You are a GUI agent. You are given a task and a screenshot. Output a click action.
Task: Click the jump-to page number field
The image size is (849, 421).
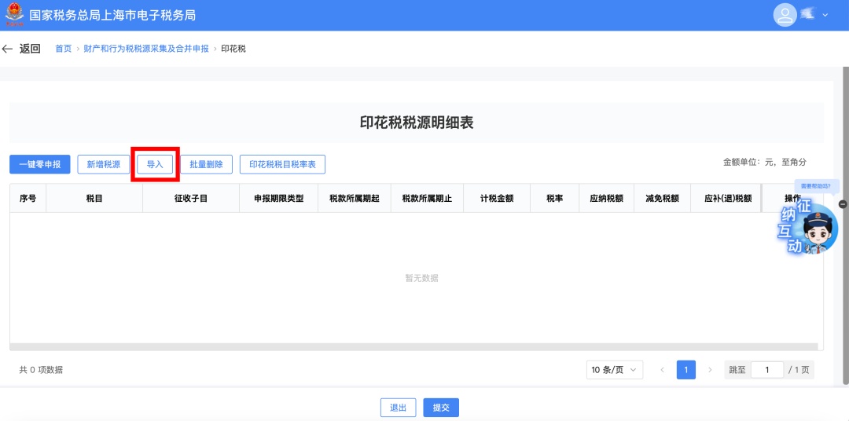[x=766, y=370]
